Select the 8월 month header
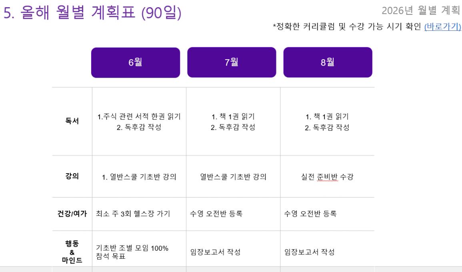 328,62
